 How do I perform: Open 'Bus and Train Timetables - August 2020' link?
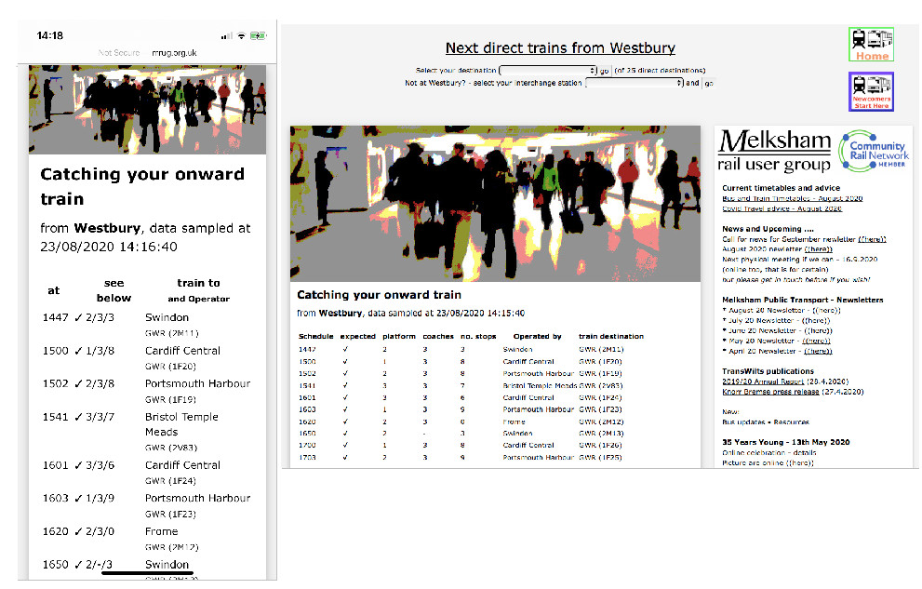pyautogui.click(x=792, y=199)
